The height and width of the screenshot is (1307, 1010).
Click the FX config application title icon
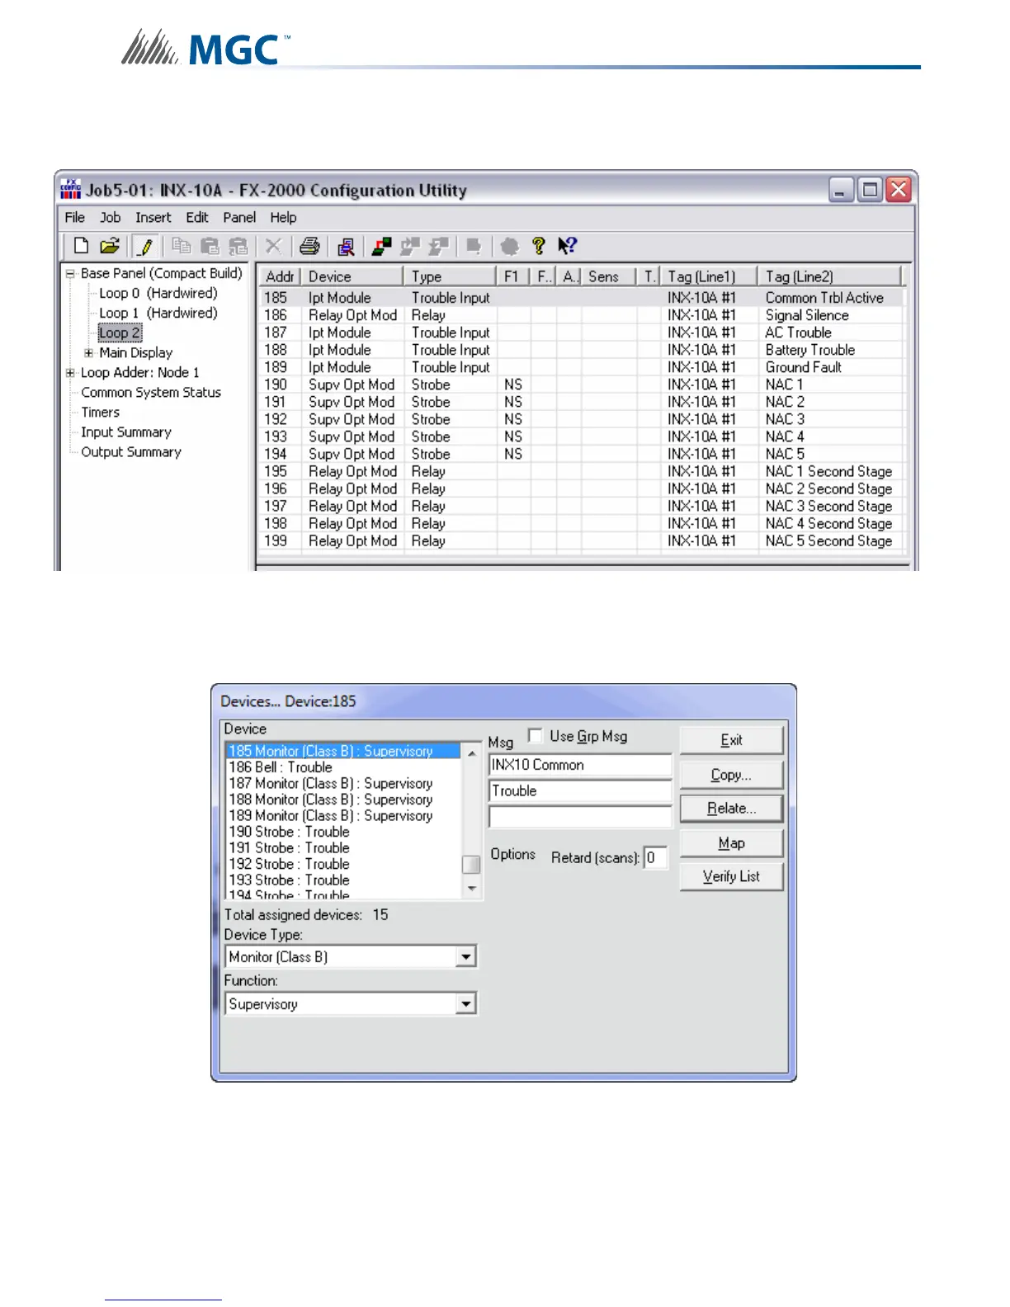coord(71,190)
